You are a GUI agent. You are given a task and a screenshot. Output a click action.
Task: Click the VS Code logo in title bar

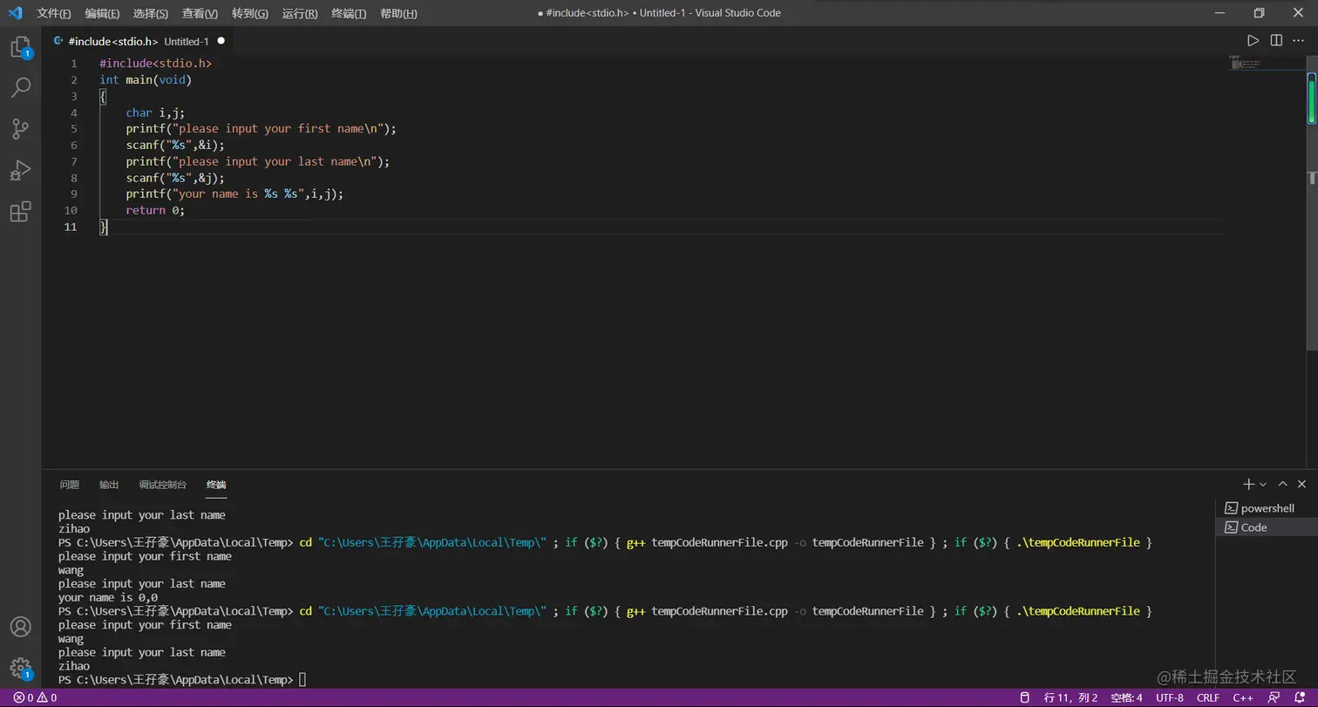click(15, 13)
